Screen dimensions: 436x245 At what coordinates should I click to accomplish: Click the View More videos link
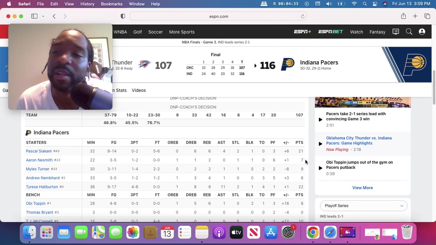point(362,187)
